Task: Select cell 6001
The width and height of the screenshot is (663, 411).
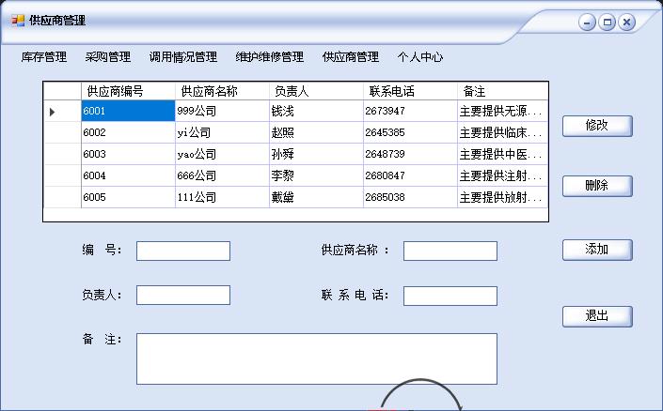Action: (128, 111)
